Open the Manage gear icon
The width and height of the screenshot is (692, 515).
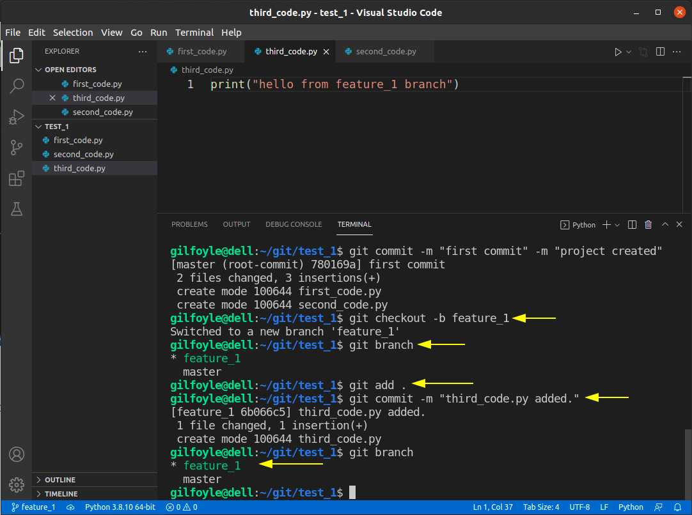click(x=17, y=484)
